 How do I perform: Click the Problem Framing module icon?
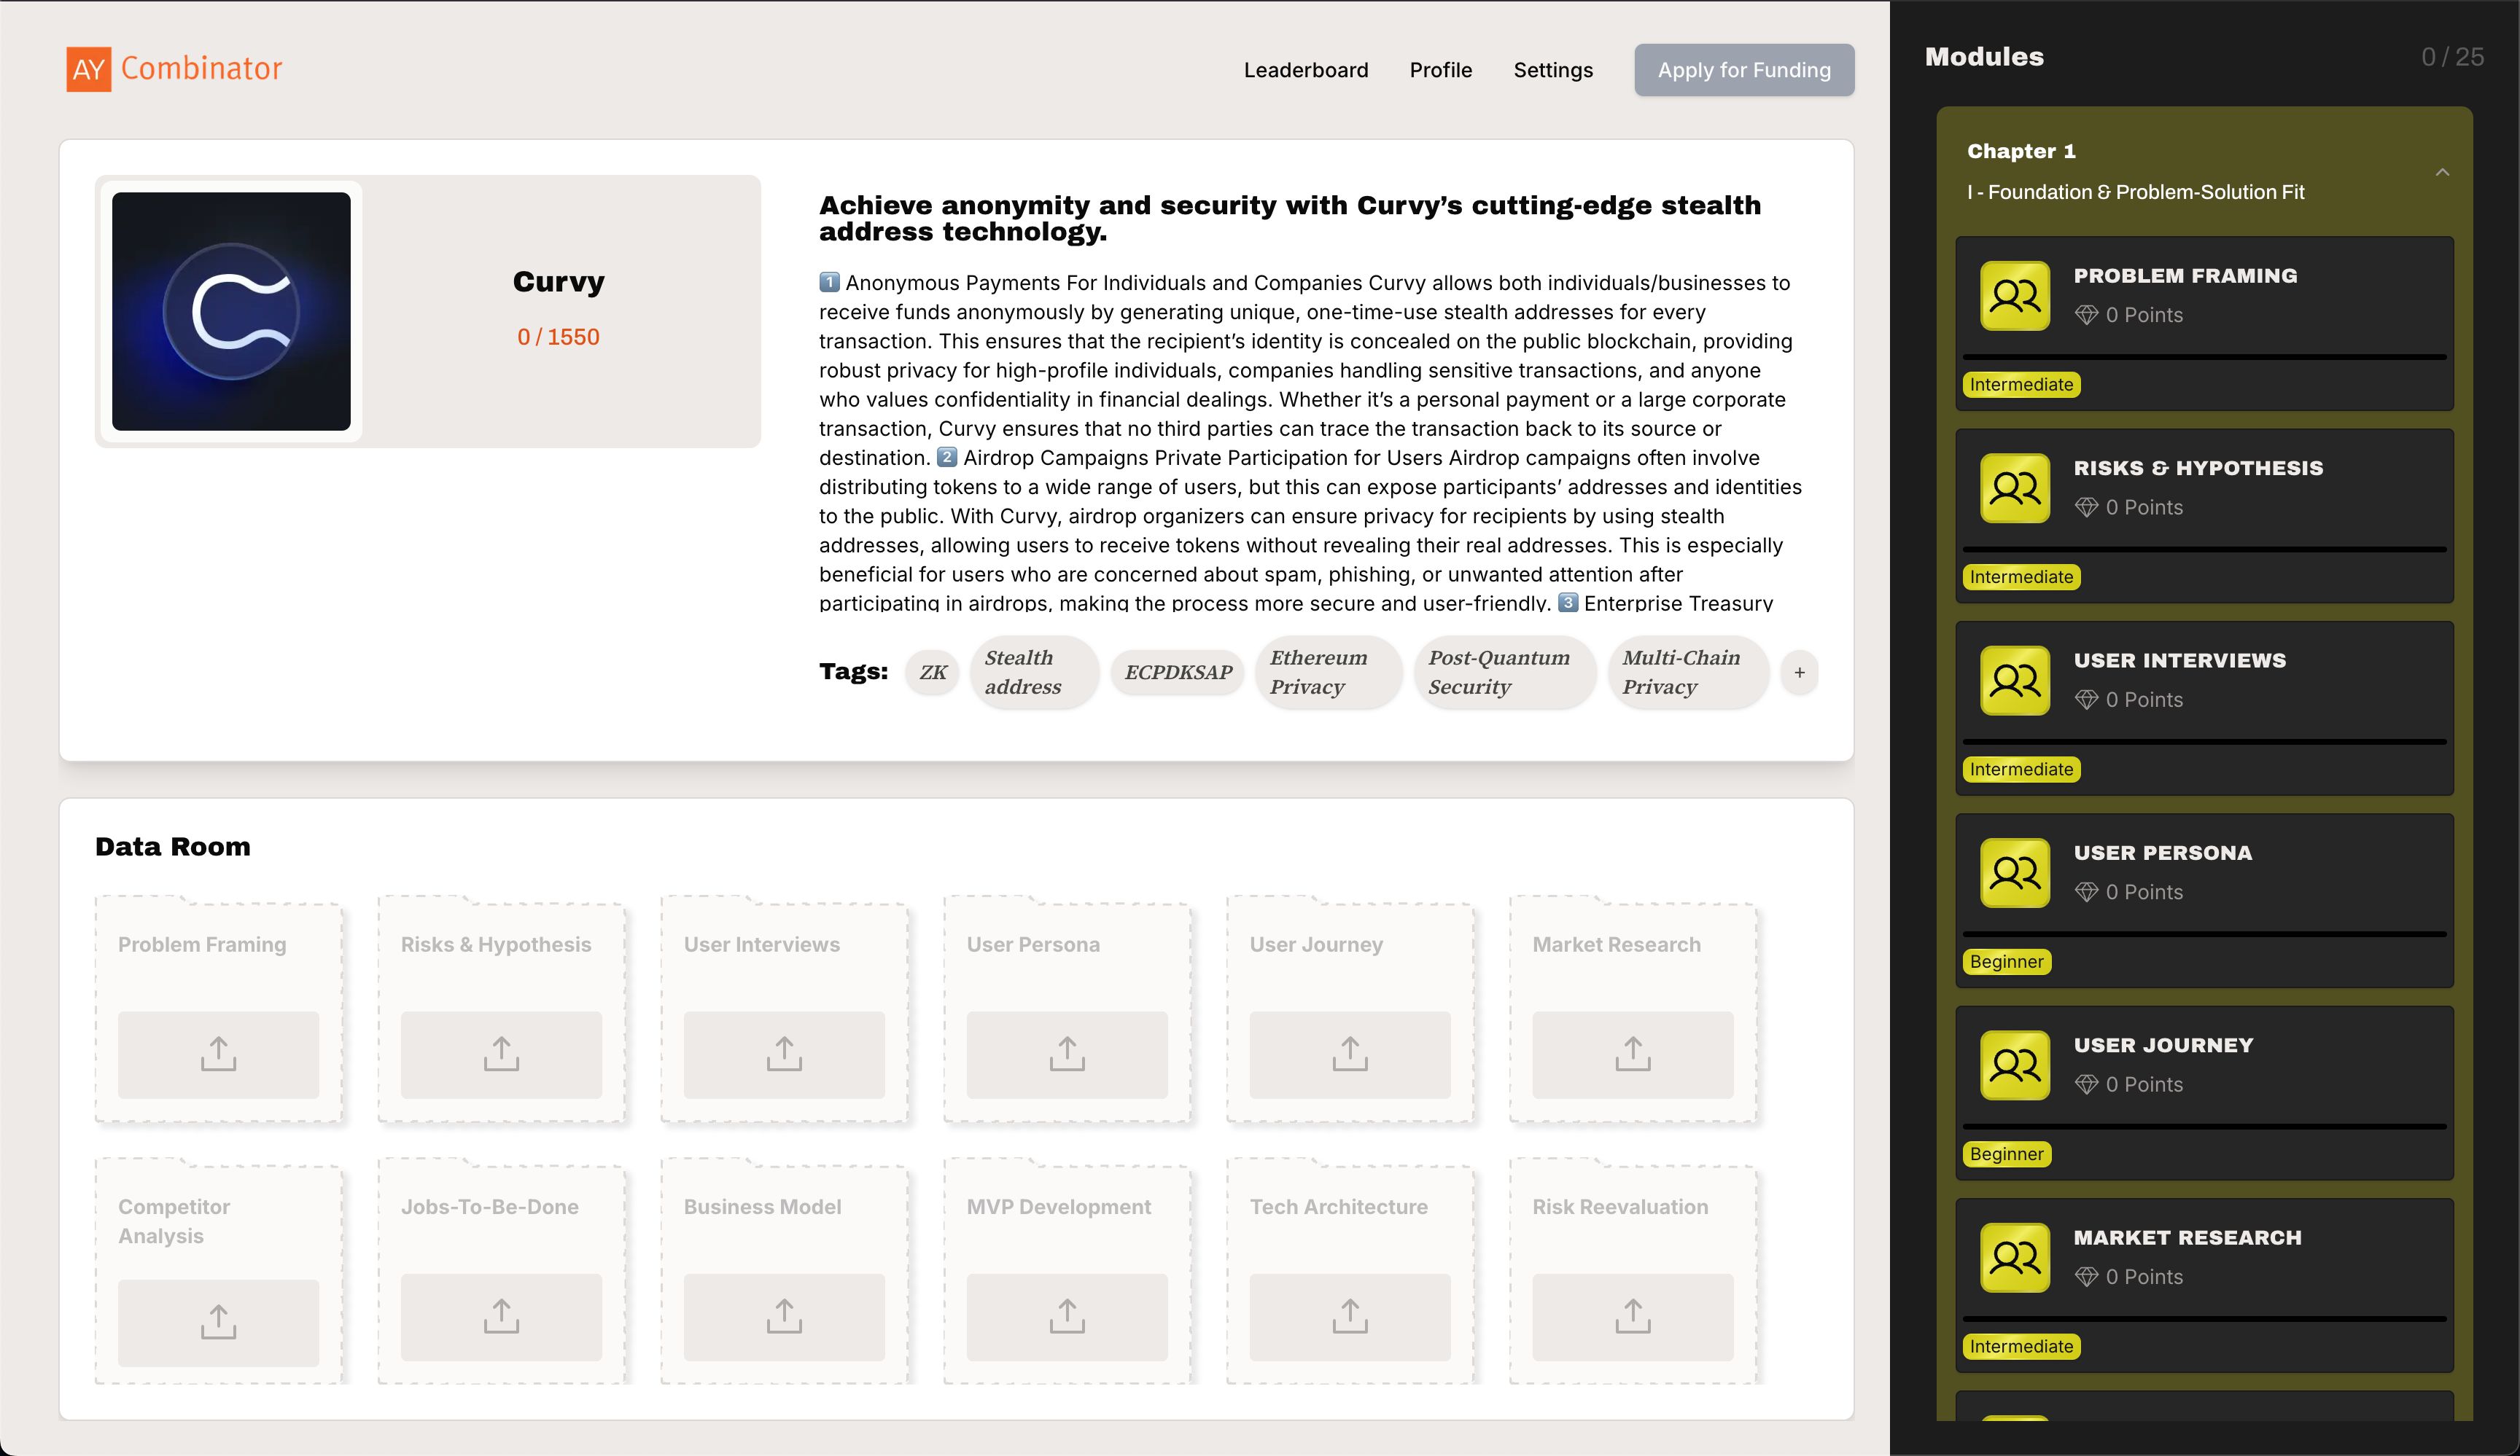click(2015, 296)
